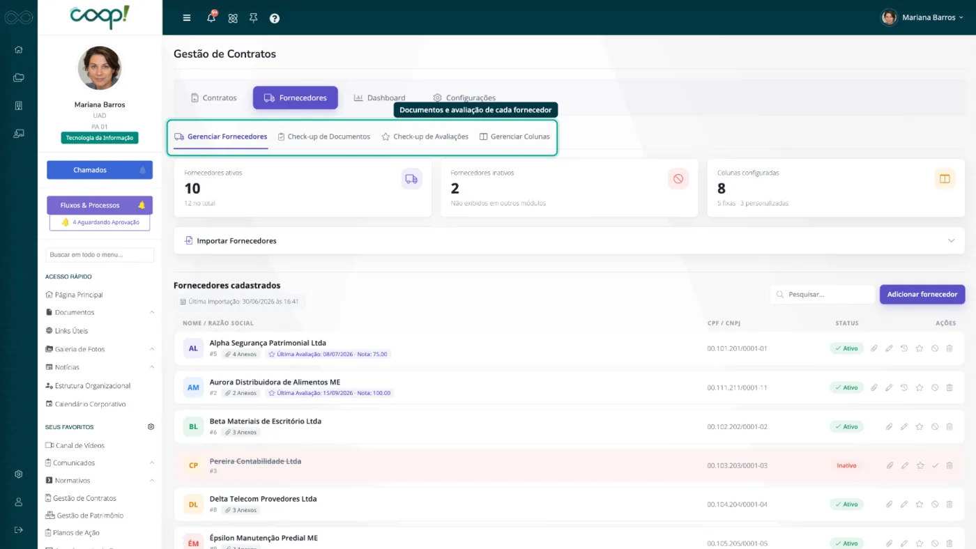
Task: Expand the Importar Fornecedores panel
Action: click(569, 240)
